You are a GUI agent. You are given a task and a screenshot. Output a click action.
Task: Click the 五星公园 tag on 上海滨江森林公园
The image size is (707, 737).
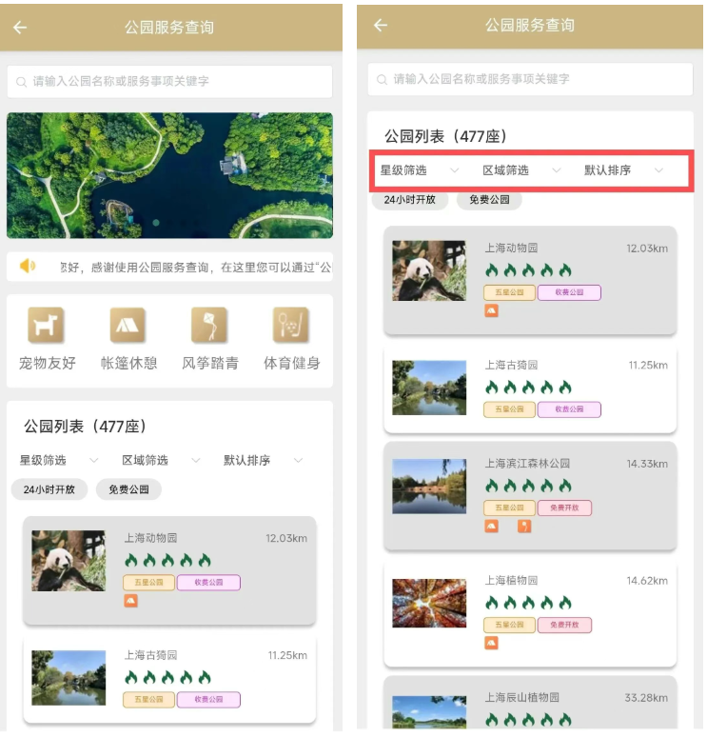pos(510,508)
